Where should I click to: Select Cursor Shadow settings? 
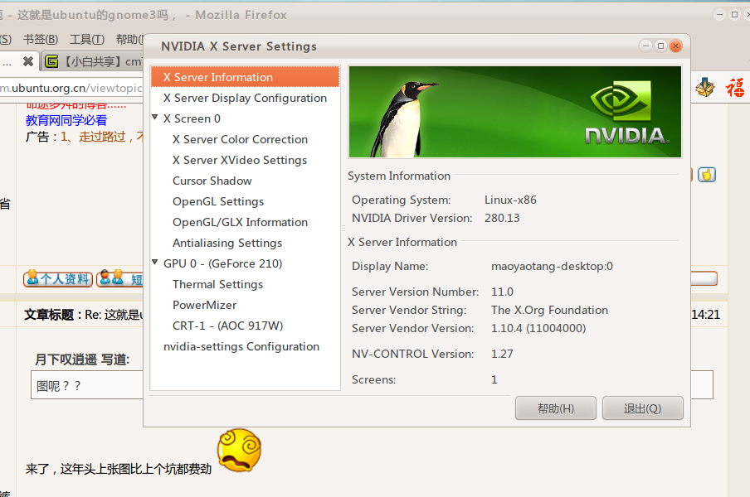click(212, 181)
